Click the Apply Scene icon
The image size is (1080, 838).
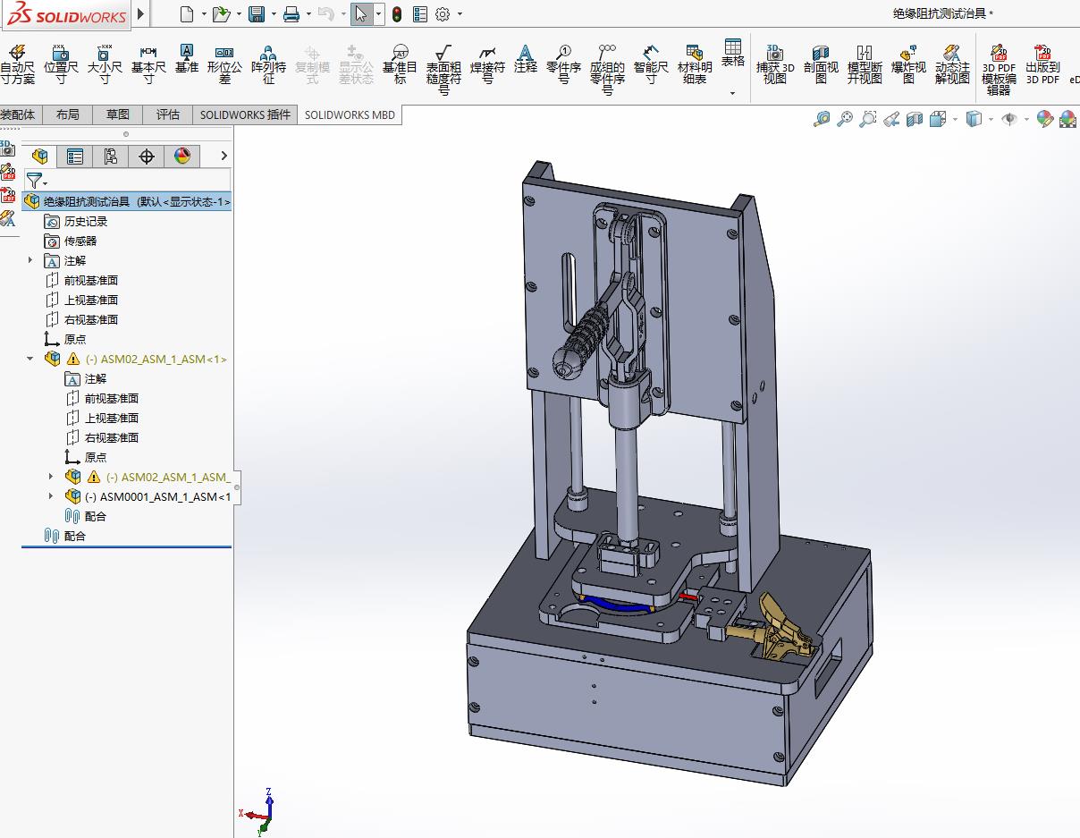1067,119
